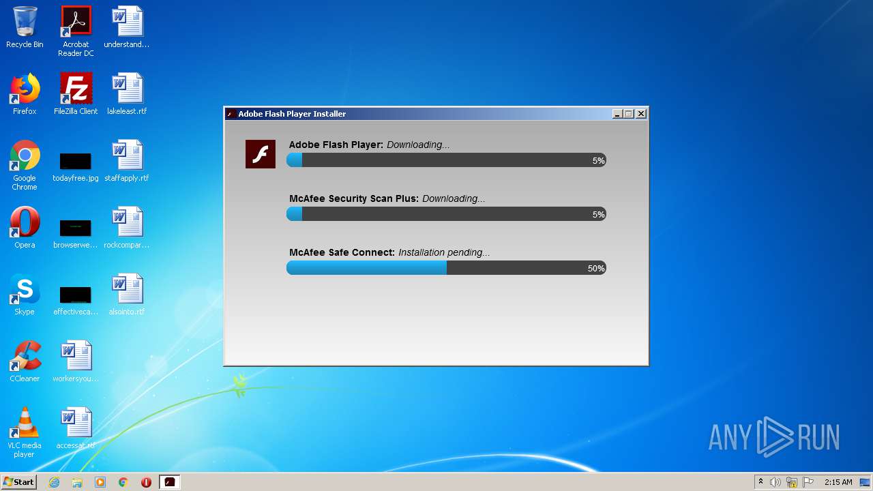The width and height of the screenshot is (873, 491).
Task: Click the 2:15 AM clock
Action: tap(838, 482)
